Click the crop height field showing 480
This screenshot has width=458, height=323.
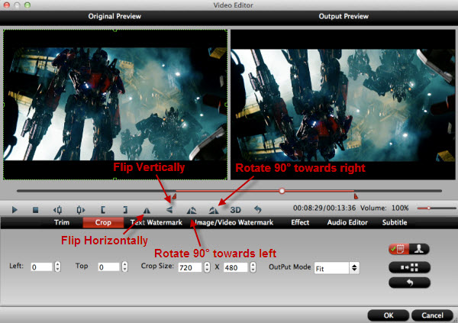[x=236, y=267]
